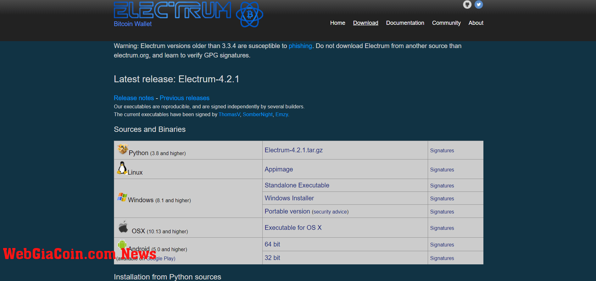Open Signatures for Standalone Executable
This screenshot has width=596, height=281.
(442, 186)
